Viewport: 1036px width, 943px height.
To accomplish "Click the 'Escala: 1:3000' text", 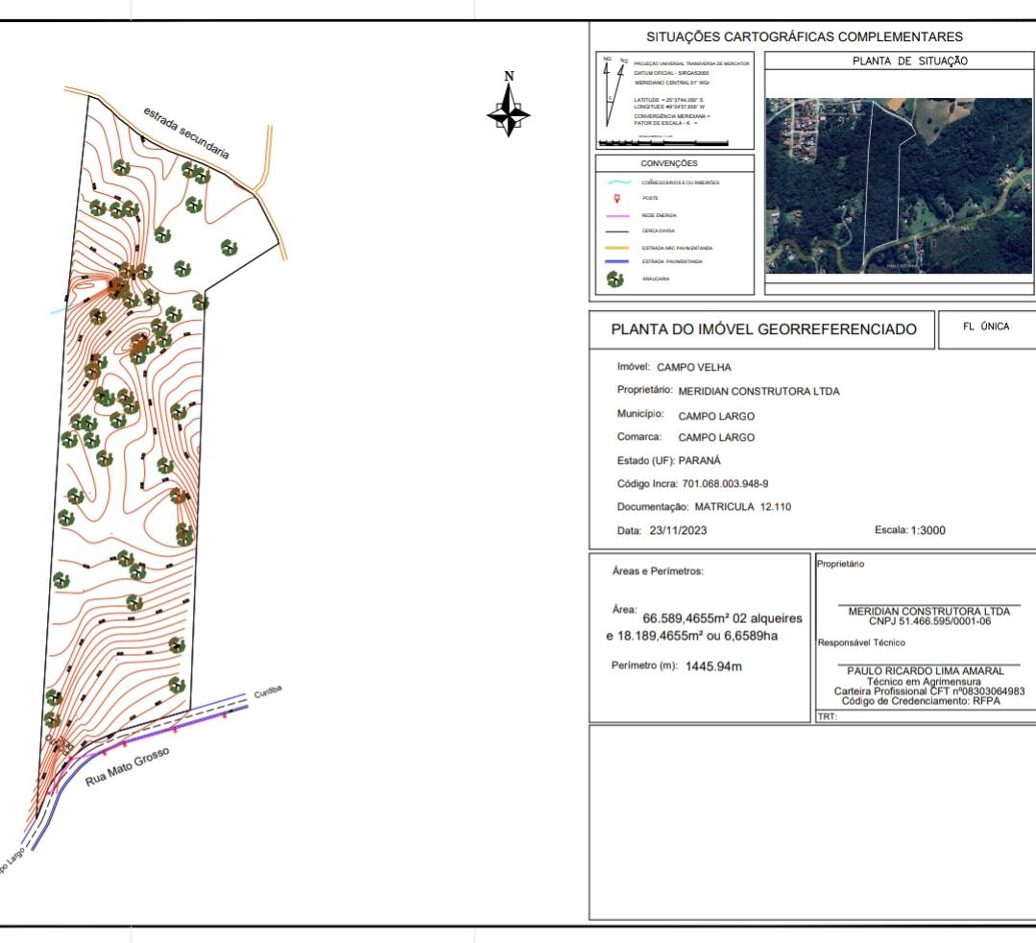I will click(x=910, y=530).
